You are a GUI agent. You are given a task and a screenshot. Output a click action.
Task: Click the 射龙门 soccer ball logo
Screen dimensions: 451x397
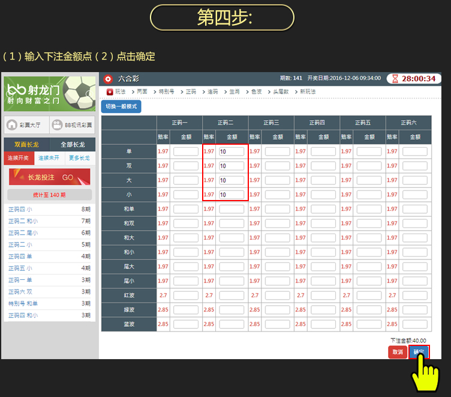(x=79, y=92)
